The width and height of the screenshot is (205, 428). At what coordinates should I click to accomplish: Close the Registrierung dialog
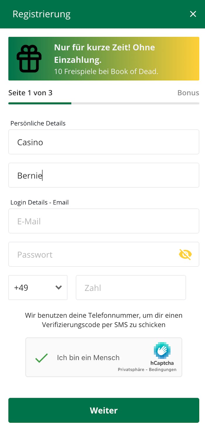[193, 14]
